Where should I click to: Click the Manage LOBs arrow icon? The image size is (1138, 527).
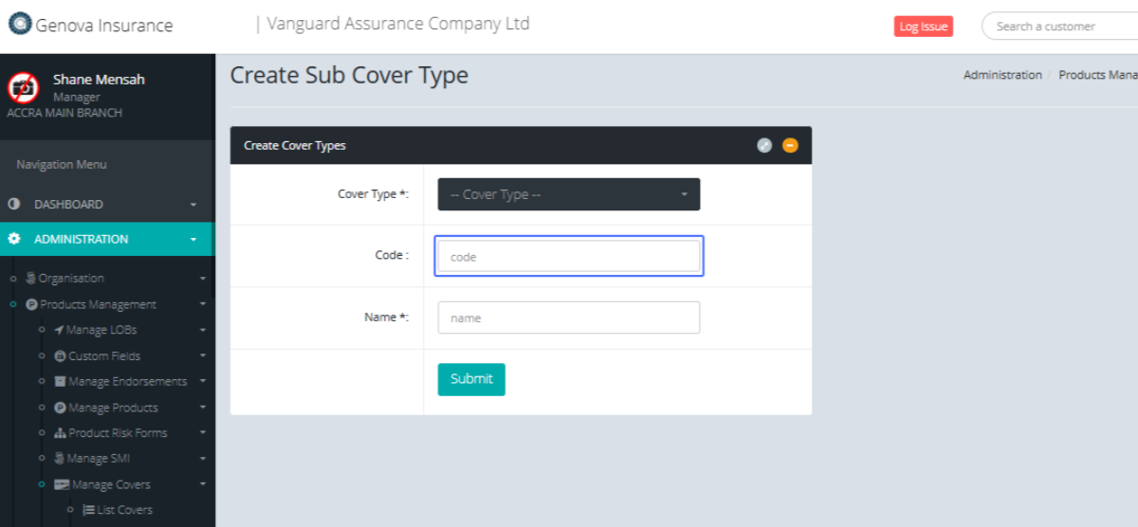[59, 330]
